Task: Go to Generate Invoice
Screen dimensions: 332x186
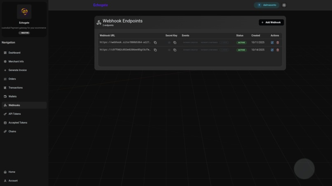Action: 24,70
